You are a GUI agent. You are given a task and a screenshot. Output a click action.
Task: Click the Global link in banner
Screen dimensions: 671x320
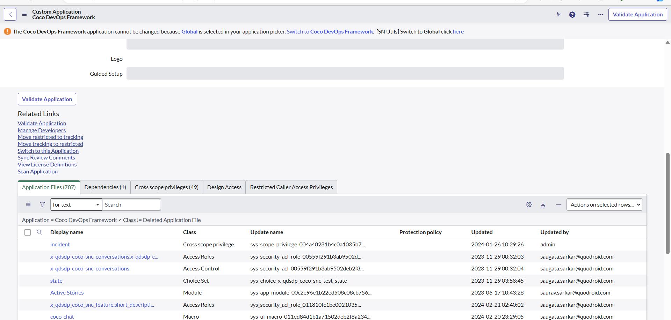189,31
